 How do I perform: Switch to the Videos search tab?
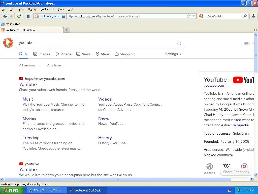coord(63,54)
